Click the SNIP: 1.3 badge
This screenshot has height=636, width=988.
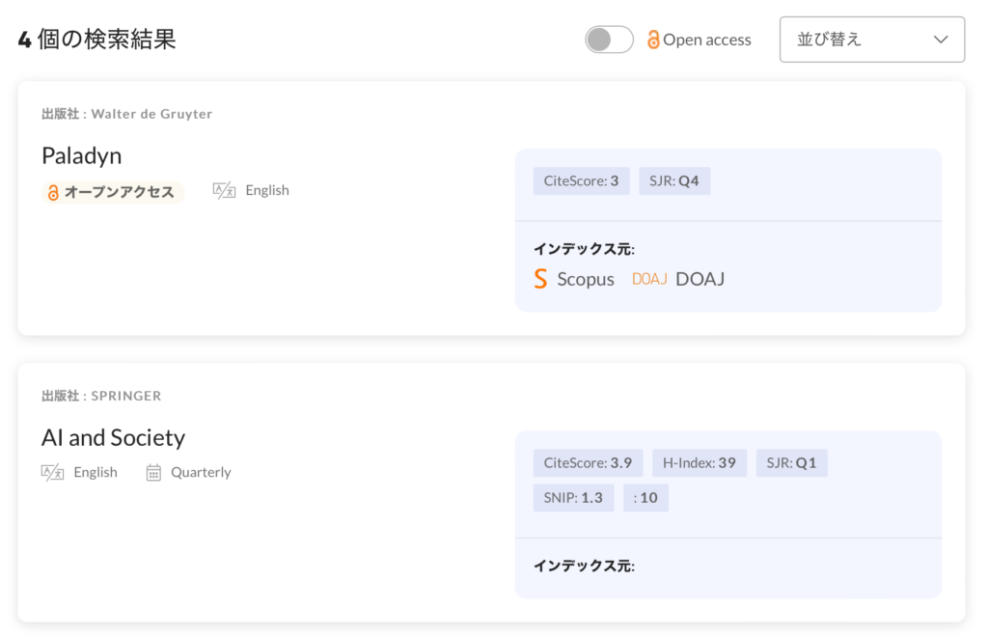tap(573, 497)
